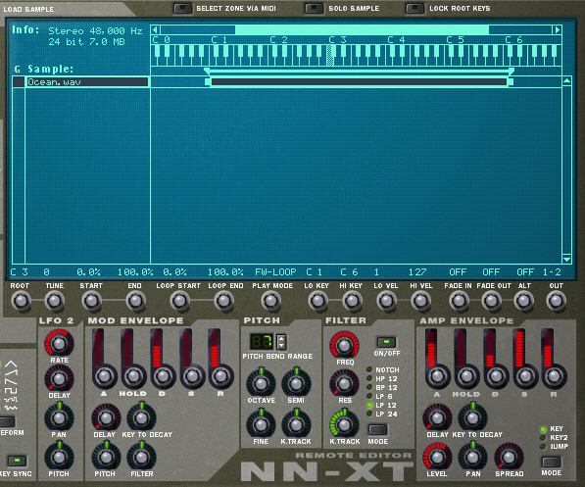Click the LFO 2 PAN knob
Viewport: 585px width, 487px height.
(59, 418)
